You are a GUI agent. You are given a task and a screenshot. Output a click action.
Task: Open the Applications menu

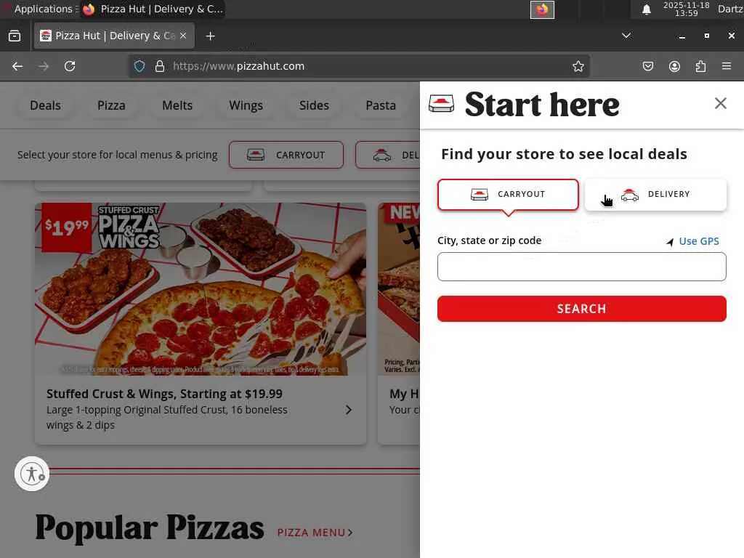click(x=40, y=9)
